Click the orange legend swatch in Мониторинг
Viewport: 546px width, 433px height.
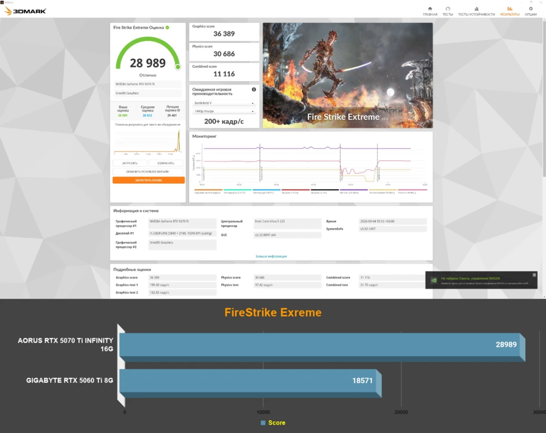point(208,190)
